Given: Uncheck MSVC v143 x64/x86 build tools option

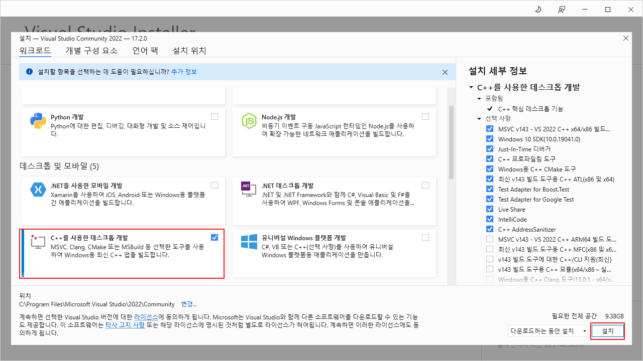Looking at the screenshot, I should coord(490,129).
